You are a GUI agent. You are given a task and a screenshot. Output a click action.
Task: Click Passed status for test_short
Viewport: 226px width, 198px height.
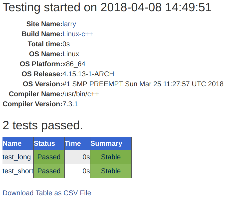(49, 171)
